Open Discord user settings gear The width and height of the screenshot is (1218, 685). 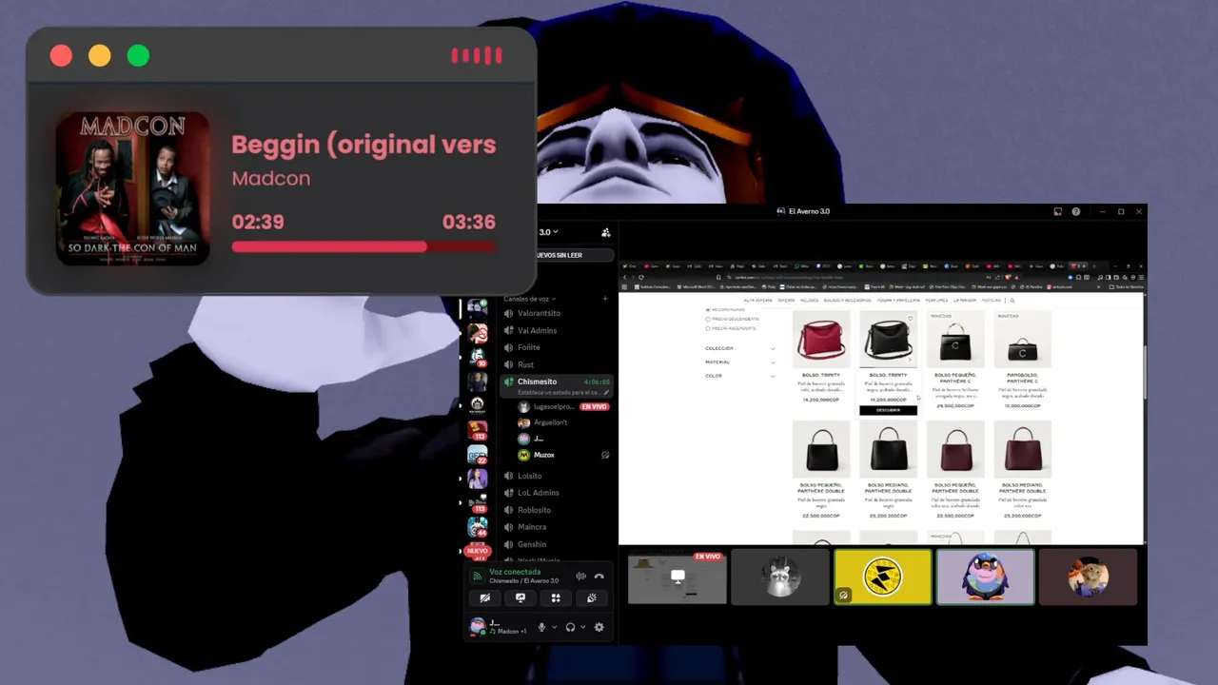pos(599,627)
